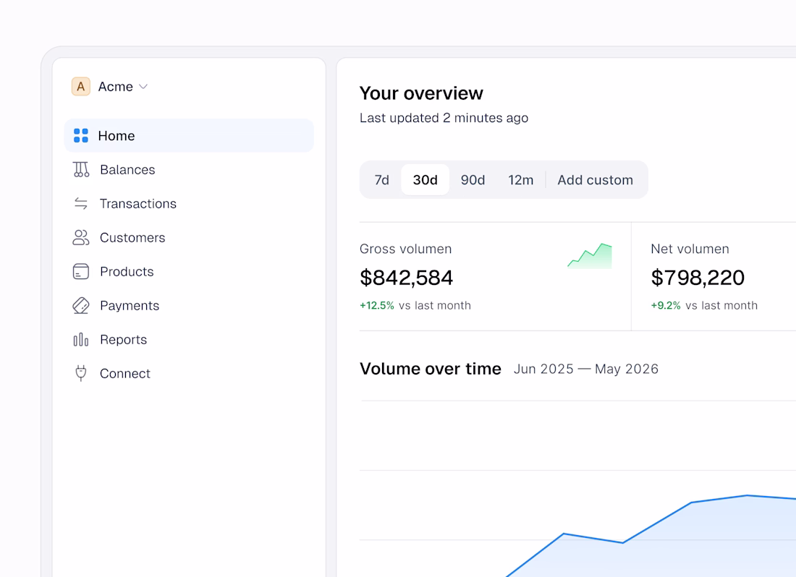Go to Payments
796x577 pixels.
[x=130, y=305]
